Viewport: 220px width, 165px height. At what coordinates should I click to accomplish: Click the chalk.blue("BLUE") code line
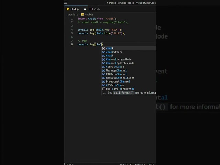tap(101, 33)
